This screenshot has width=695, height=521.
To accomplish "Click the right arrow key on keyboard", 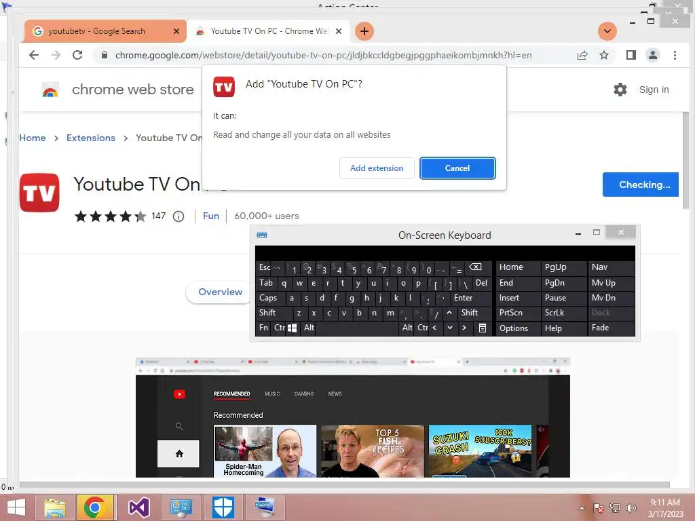I will tap(464, 328).
